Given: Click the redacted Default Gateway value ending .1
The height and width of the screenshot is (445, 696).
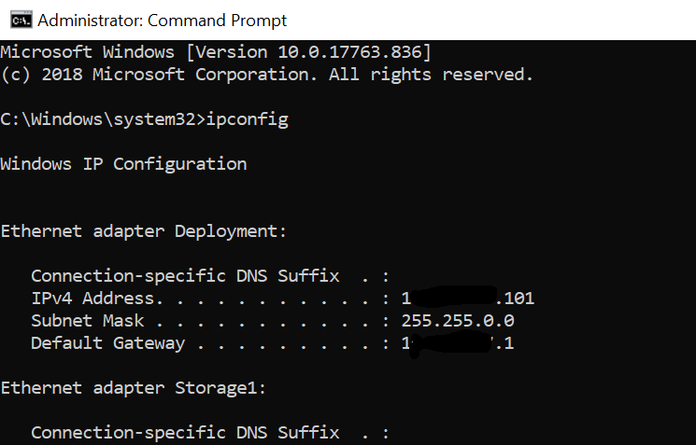Looking at the screenshot, I should tap(458, 343).
